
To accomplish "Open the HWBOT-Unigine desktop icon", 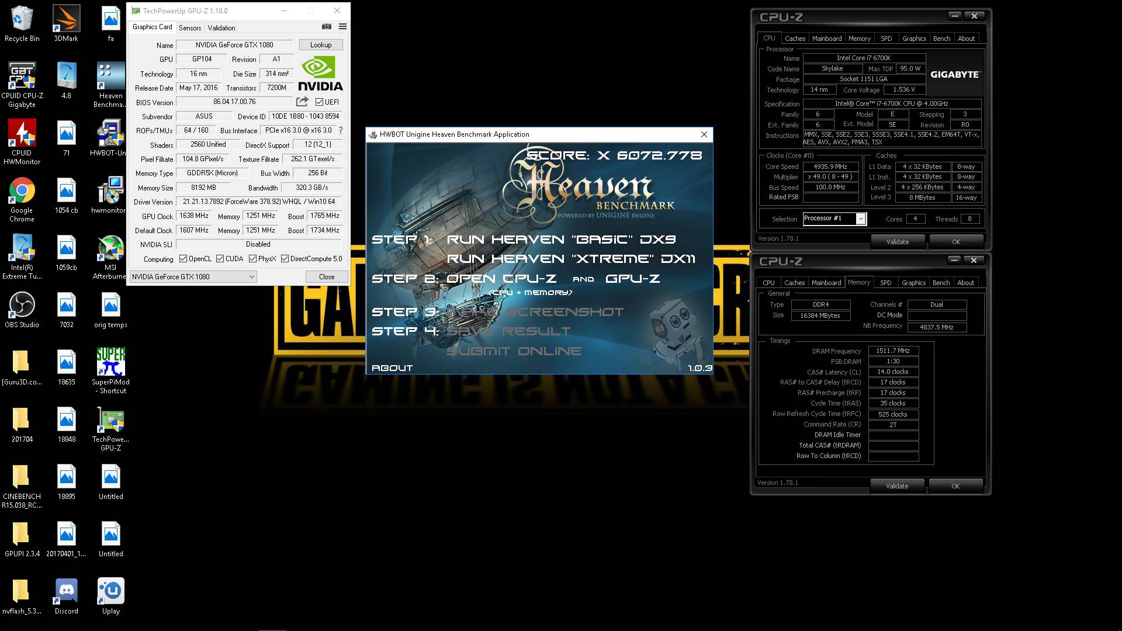I will (110, 138).
